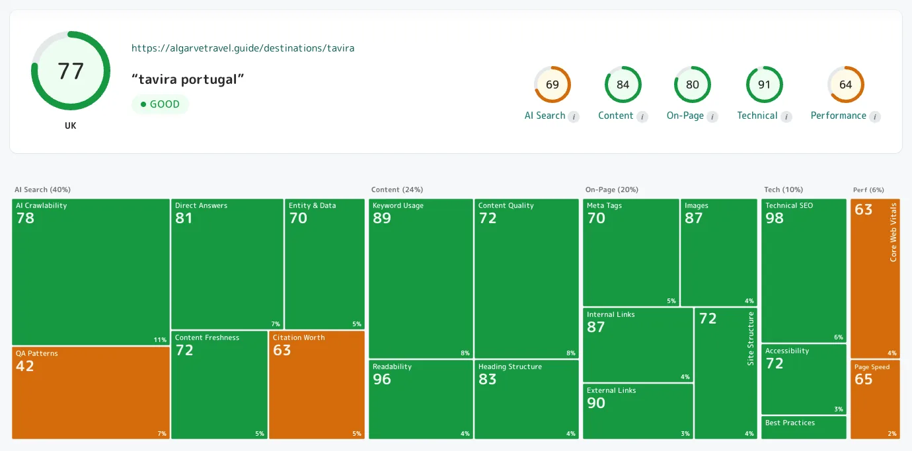912x451 pixels.
Task: Click the On-Page 80 score ring
Action: click(692, 85)
